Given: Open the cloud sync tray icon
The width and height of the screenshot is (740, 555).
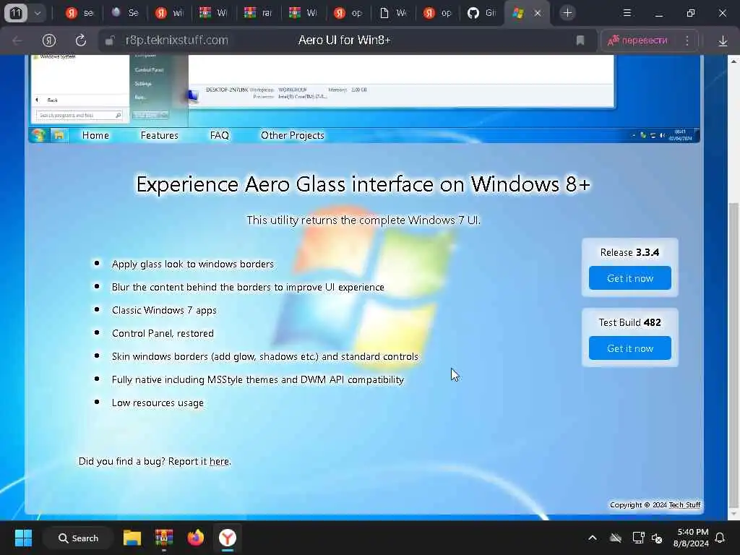Looking at the screenshot, I should 616,538.
